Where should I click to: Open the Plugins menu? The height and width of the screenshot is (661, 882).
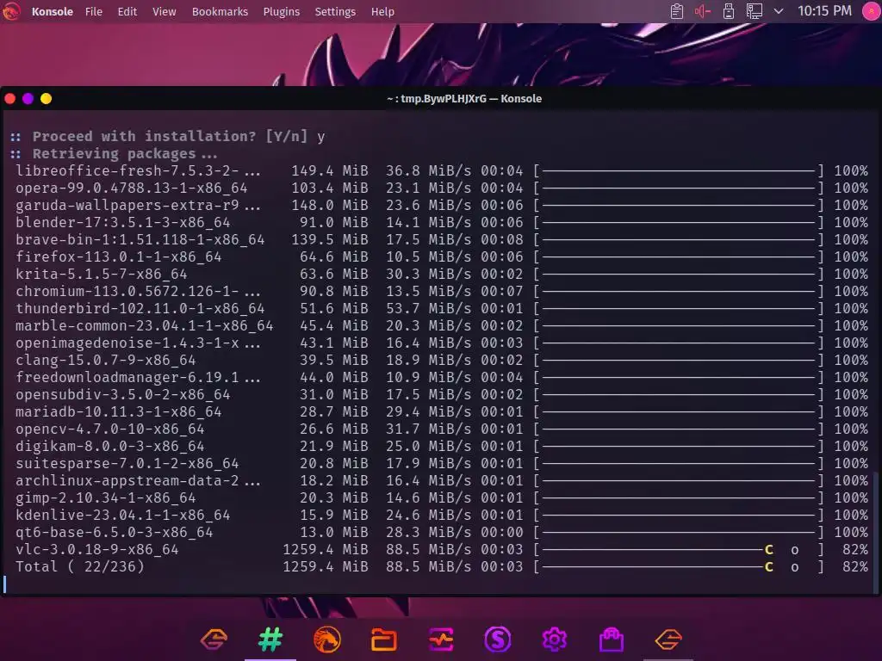(x=282, y=11)
